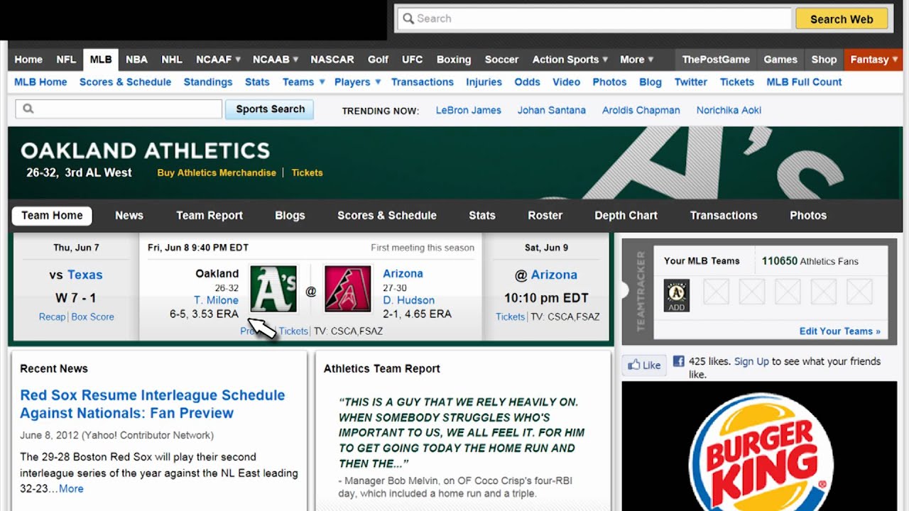Click the magnifier icon in the web search bar
The image size is (909, 511).
(408, 18)
